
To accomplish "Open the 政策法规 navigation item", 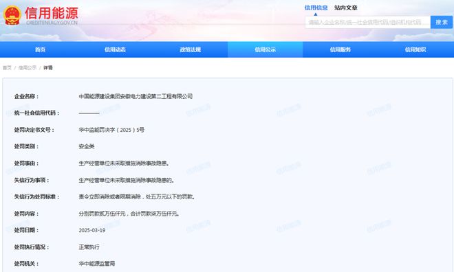I will tap(191, 49).
